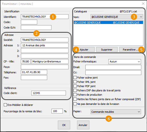Confirm the supplier with OK

(x=64, y=125)
